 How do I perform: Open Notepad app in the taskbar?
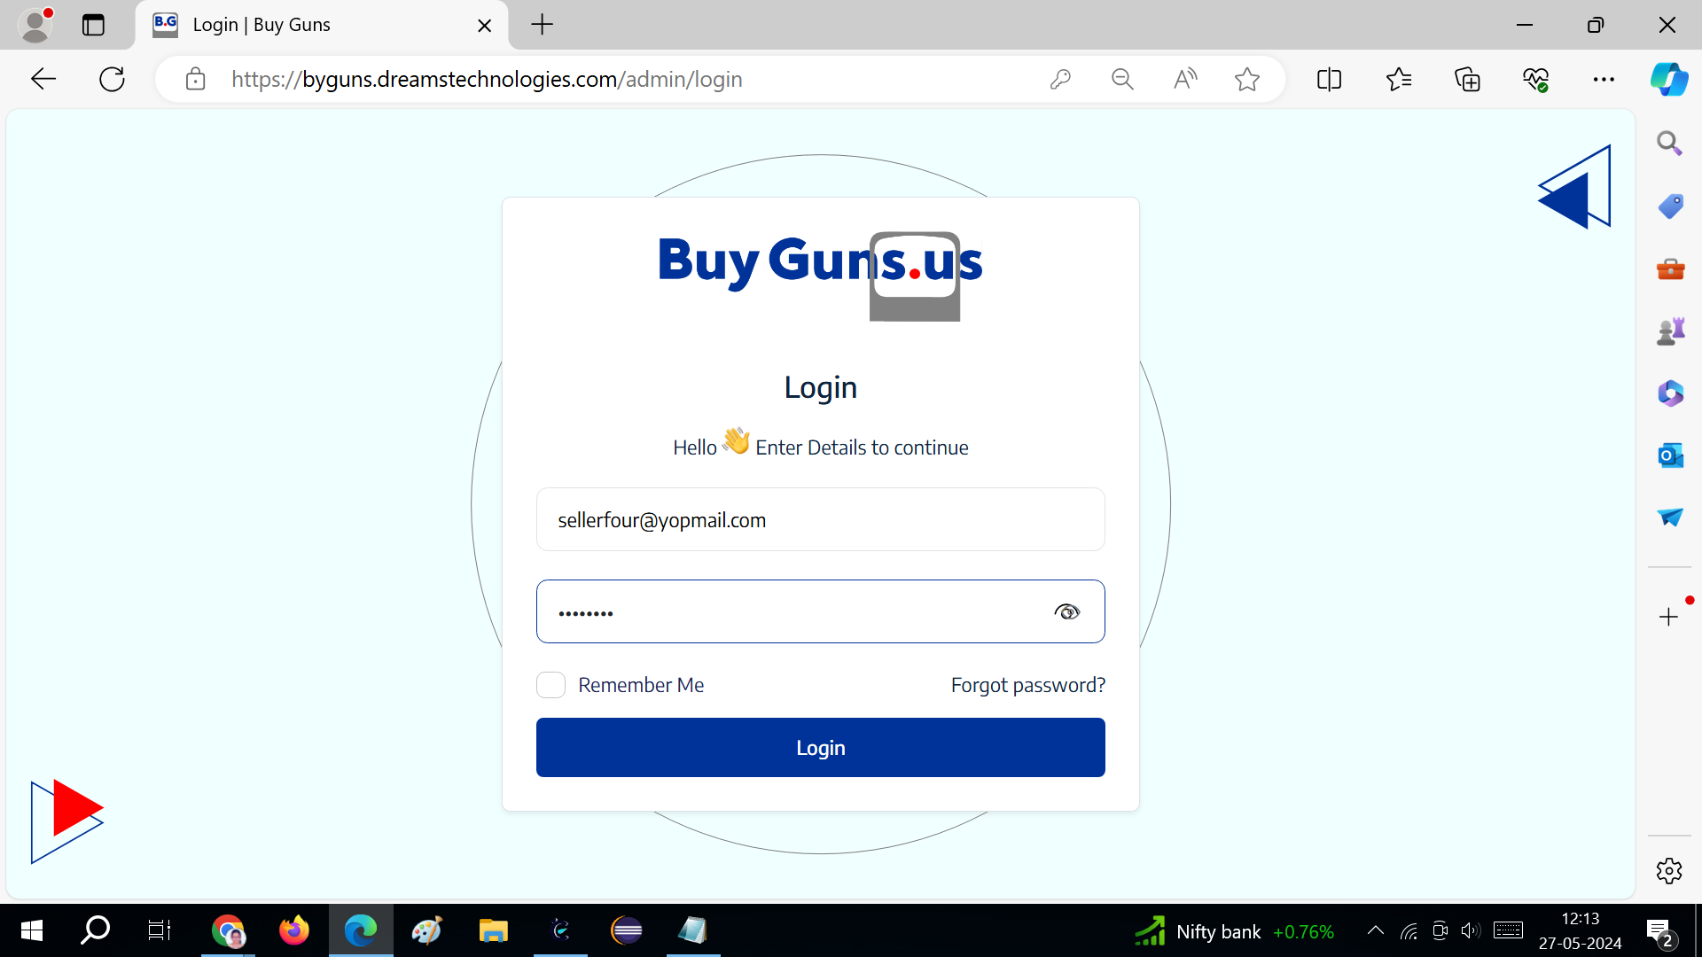coord(692,930)
